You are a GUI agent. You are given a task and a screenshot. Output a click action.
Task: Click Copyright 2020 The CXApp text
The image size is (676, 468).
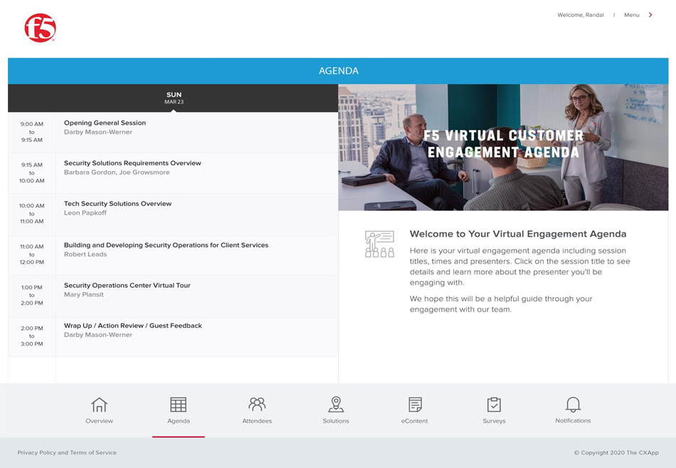pos(616,452)
